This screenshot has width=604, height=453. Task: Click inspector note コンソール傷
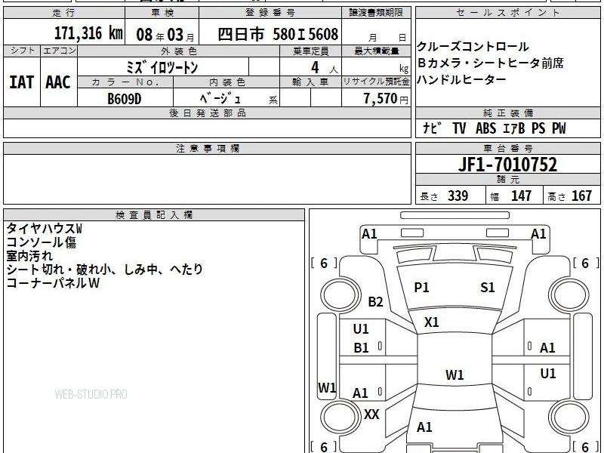click(41, 242)
